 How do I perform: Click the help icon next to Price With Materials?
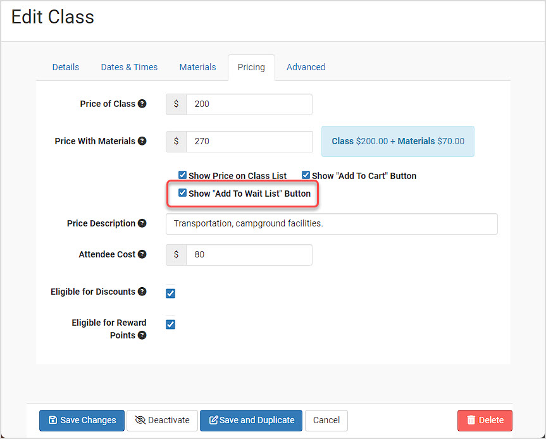(x=142, y=141)
